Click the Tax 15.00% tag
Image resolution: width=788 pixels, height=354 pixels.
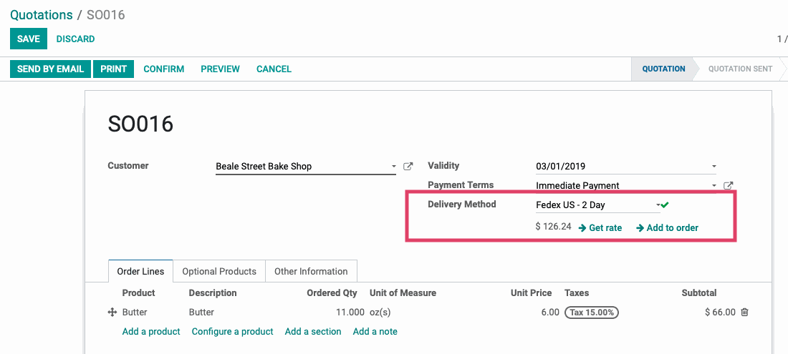tap(592, 313)
